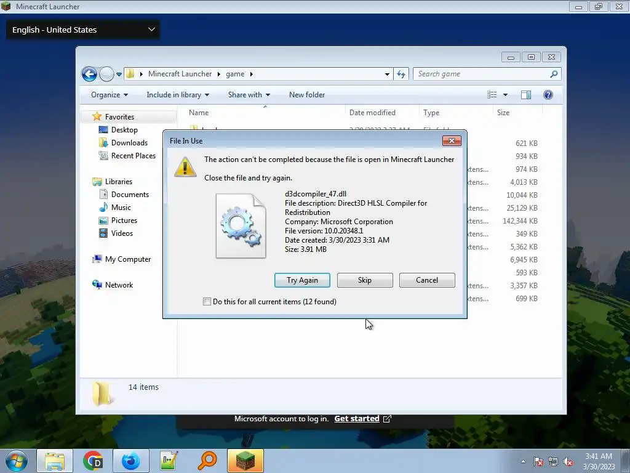This screenshot has width=630, height=473.
Task: Click the refresh icon beside address bar
Action: click(x=401, y=74)
